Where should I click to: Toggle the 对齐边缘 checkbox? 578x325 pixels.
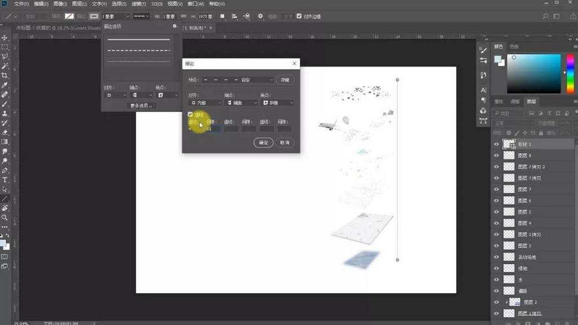click(299, 16)
